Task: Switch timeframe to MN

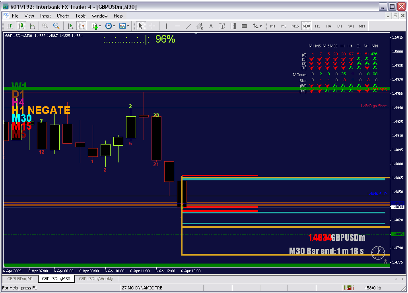Action: tap(362, 26)
